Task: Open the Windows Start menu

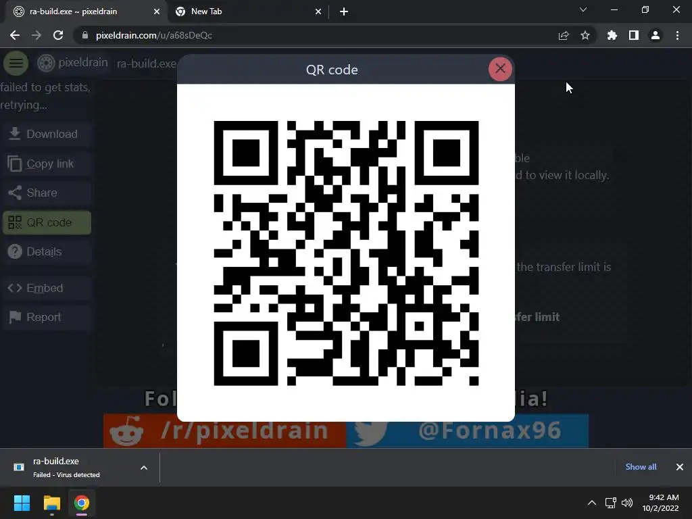Action: [x=22, y=503]
